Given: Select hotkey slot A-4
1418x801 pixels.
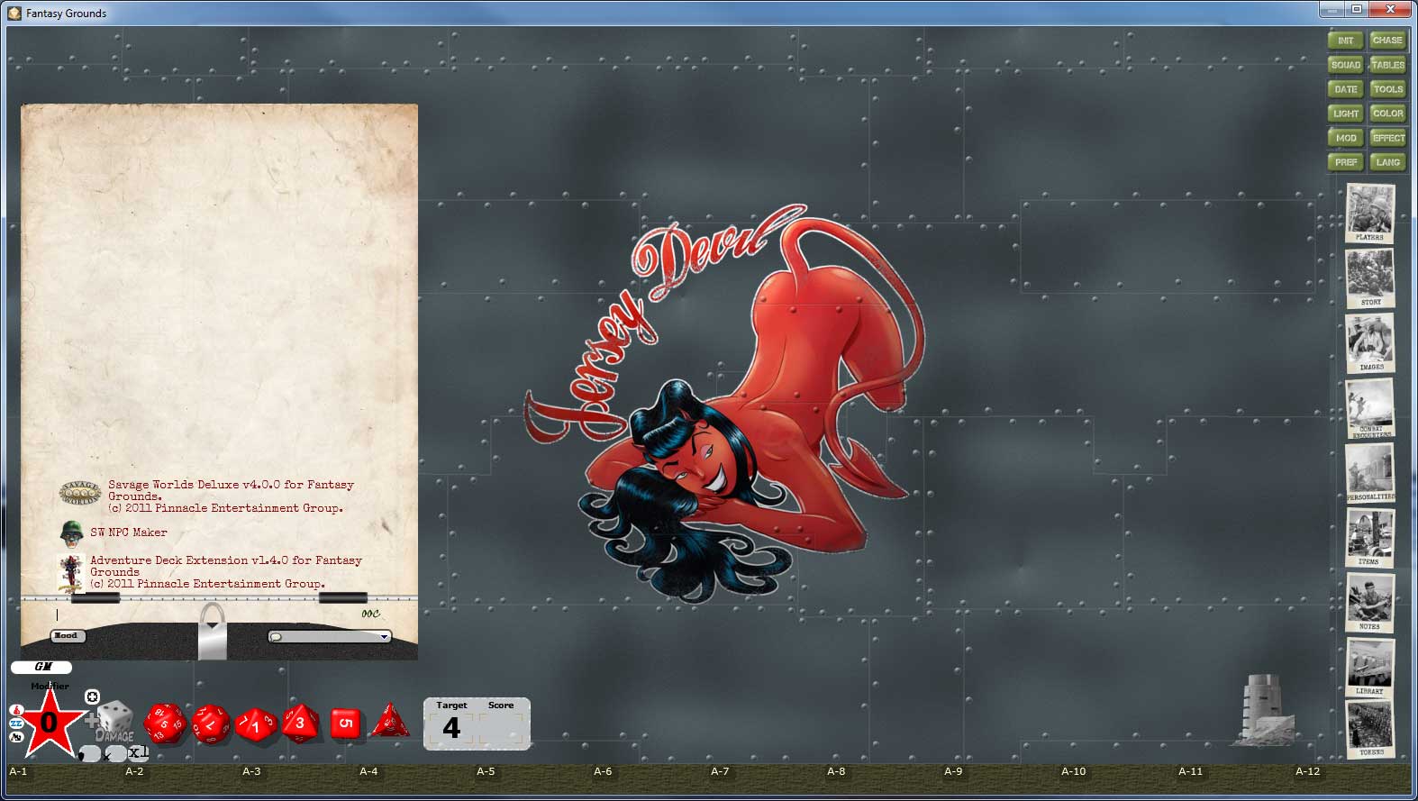Looking at the screenshot, I should coord(417,778).
